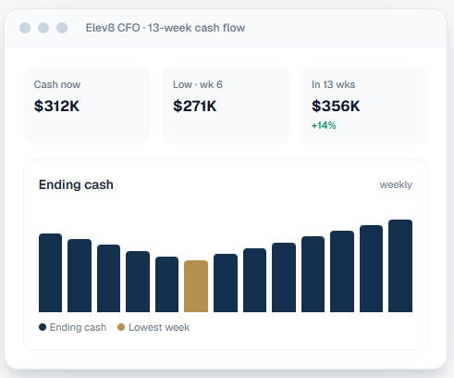Click the 'Ending cash' chart heading
The width and height of the screenshot is (454, 378).
76,184
